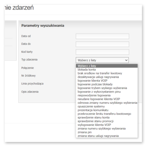Pick 'zmiana pin' from the list
Screen dimensions: 146x146
107,132
